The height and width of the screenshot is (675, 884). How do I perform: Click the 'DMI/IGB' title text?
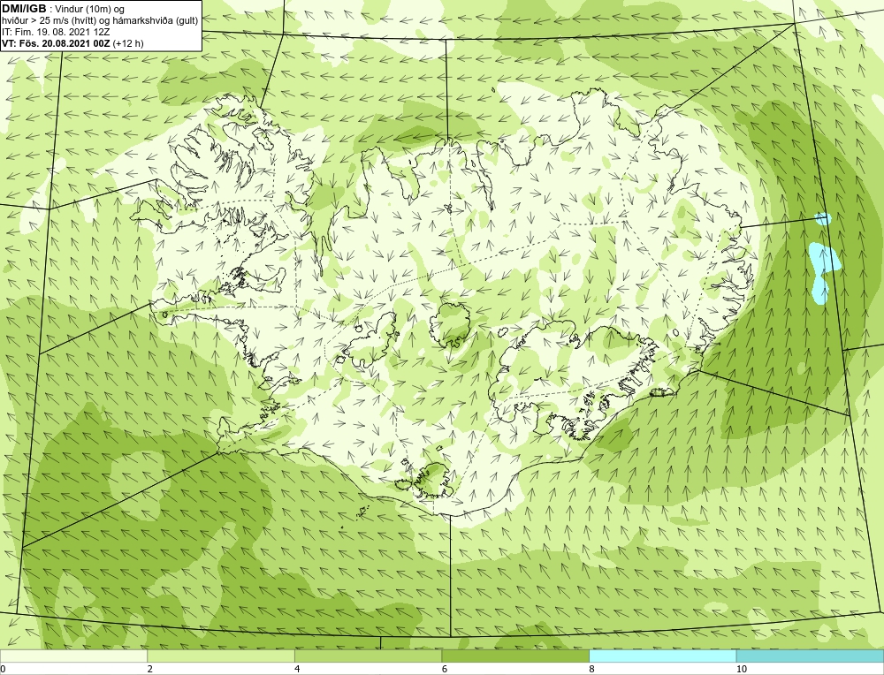24,9
